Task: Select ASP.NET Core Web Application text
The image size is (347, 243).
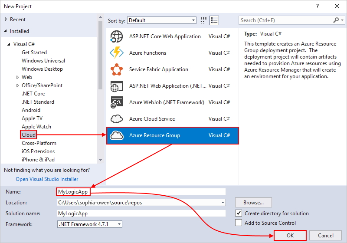Action: tap(165, 36)
